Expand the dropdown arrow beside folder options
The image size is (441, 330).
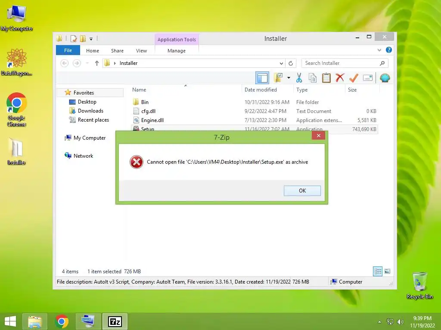pyautogui.click(x=289, y=78)
